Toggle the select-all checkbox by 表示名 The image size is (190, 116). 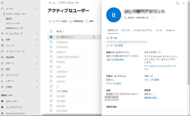[x=51, y=31]
